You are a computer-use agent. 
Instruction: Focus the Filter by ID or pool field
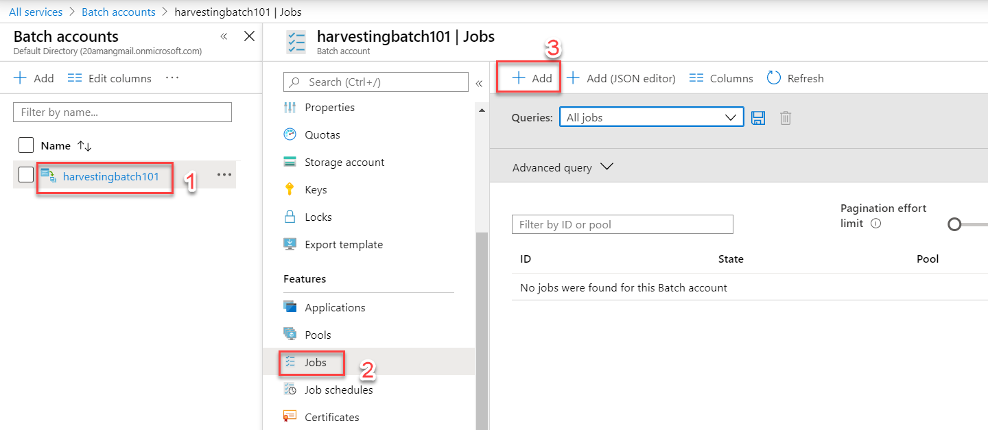[622, 224]
